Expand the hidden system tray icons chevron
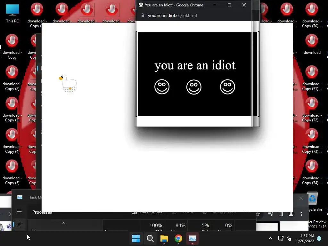 coord(270,238)
